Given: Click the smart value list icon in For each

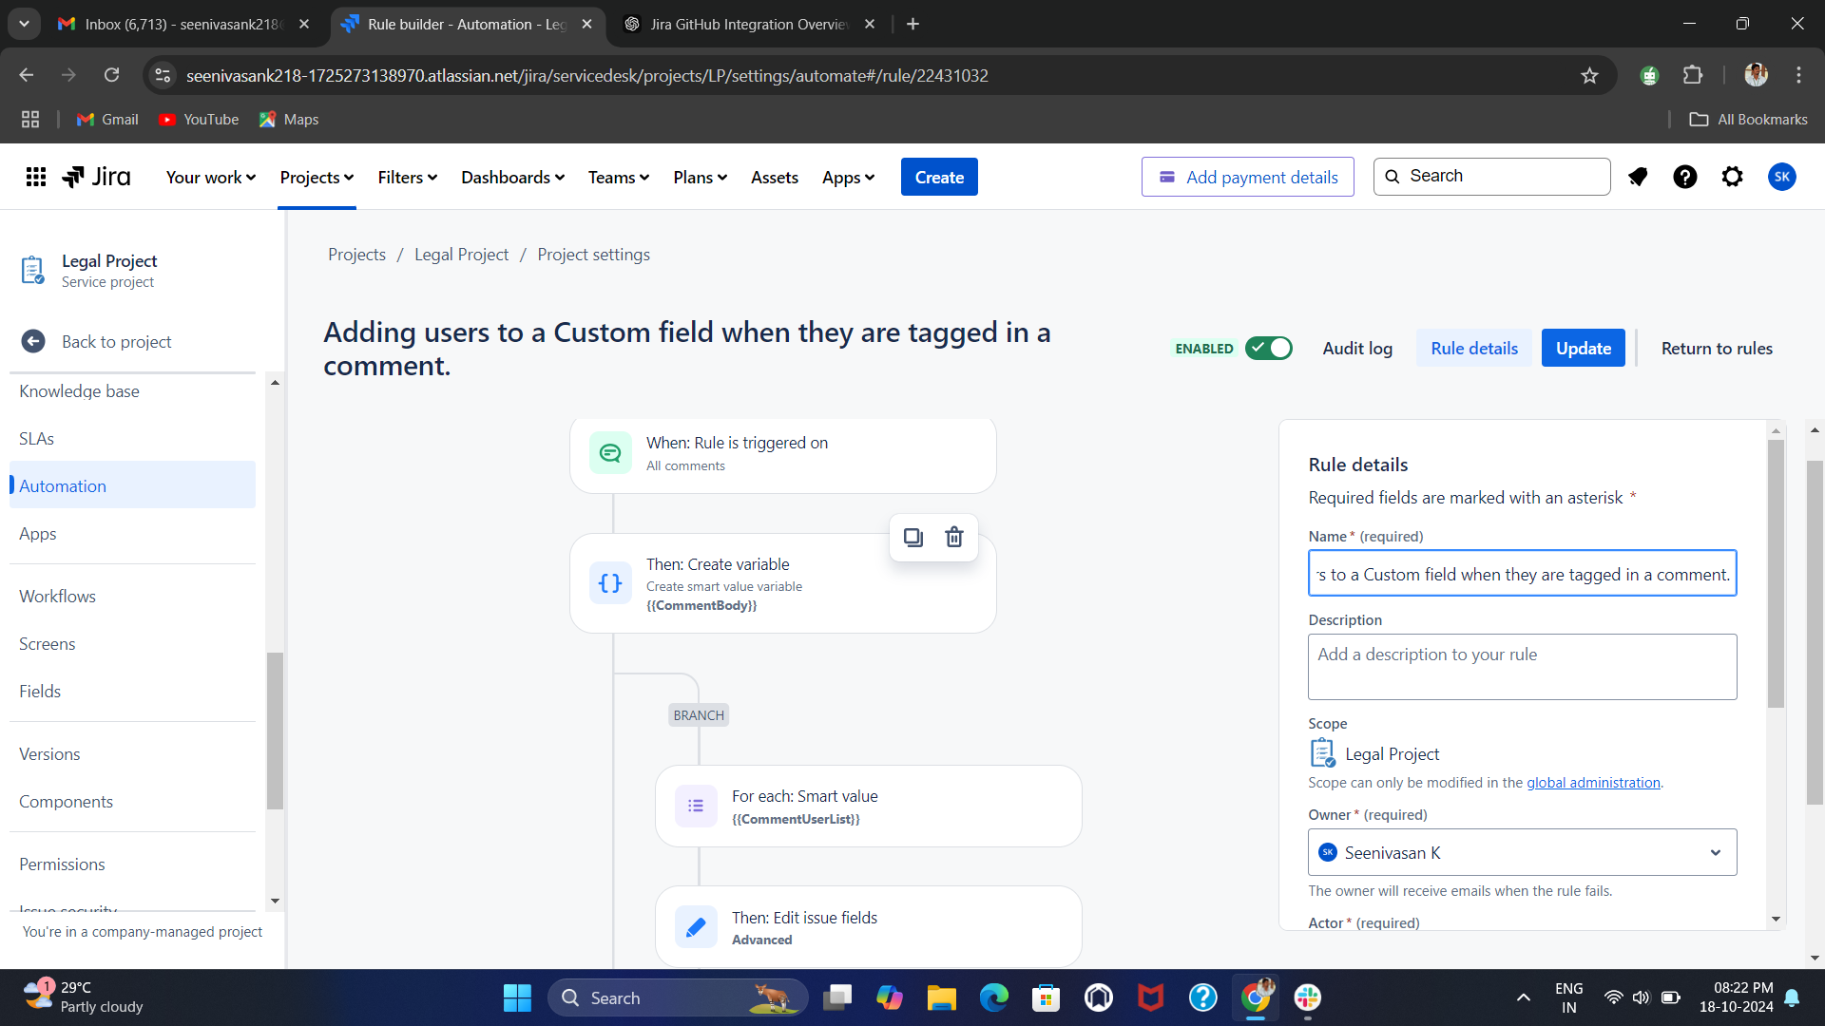Looking at the screenshot, I should [x=696, y=806].
